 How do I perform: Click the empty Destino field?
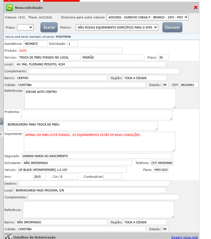94,183
